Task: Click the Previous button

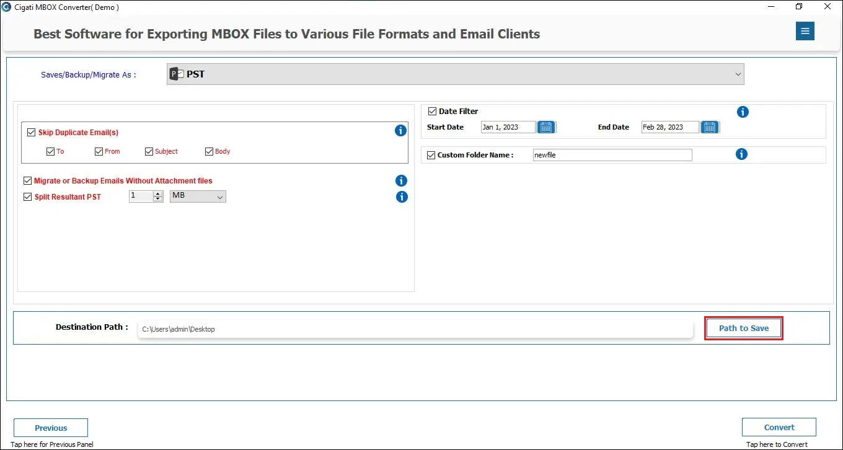Action: pos(51,428)
